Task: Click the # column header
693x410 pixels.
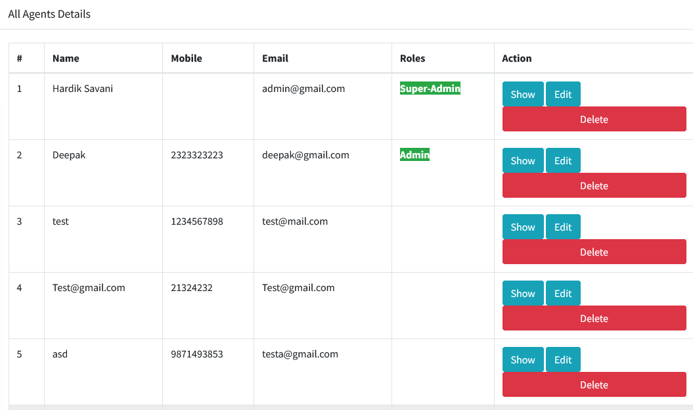Action: (20, 58)
